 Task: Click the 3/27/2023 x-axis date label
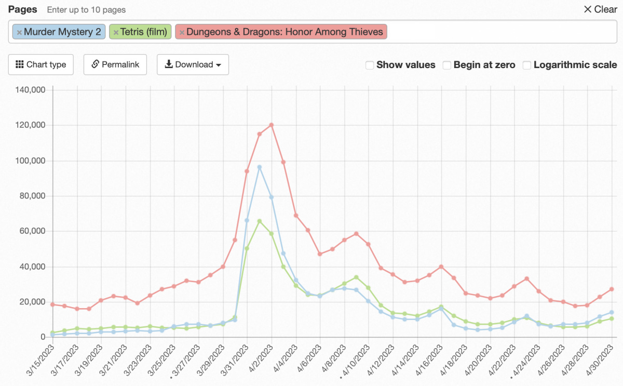(x=185, y=360)
